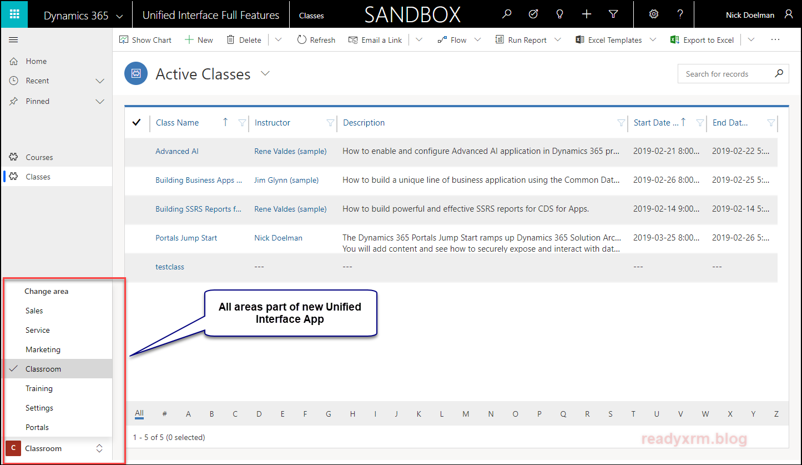Viewport: 802px width, 465px height.
Task: Open the Portals Jump Start record
Action: tap(186, 238)
